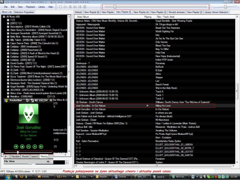
Task: Expand the David Guetta node
Action: pyautogui.click(x=8, y=63)
